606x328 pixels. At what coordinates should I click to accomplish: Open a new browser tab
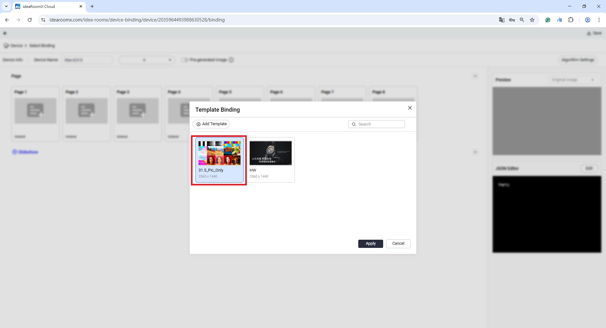point(92,6)
